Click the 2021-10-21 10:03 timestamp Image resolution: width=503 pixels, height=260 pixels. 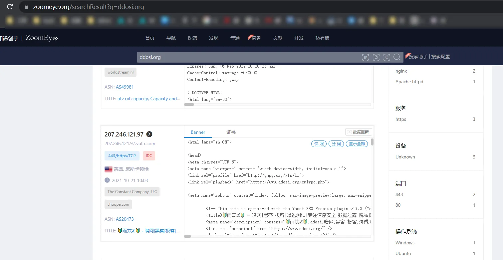[x=130, y=180]
